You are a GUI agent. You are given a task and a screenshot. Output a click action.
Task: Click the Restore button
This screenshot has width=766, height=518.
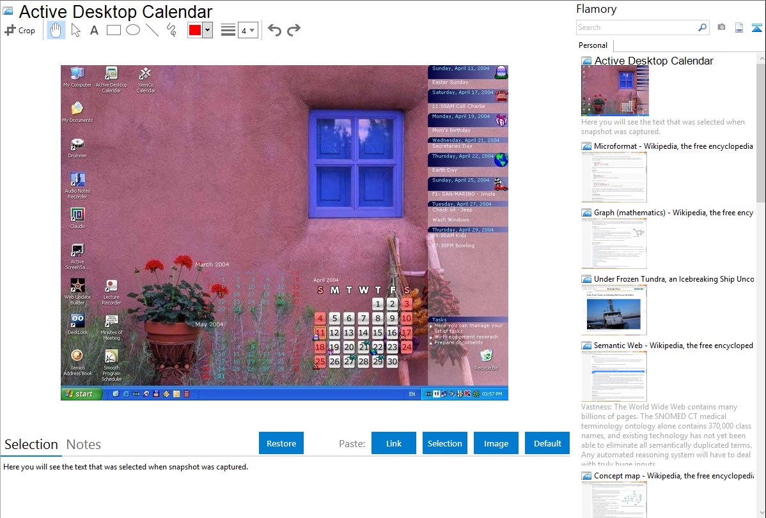pyautogui.click(x=281, y=443)
